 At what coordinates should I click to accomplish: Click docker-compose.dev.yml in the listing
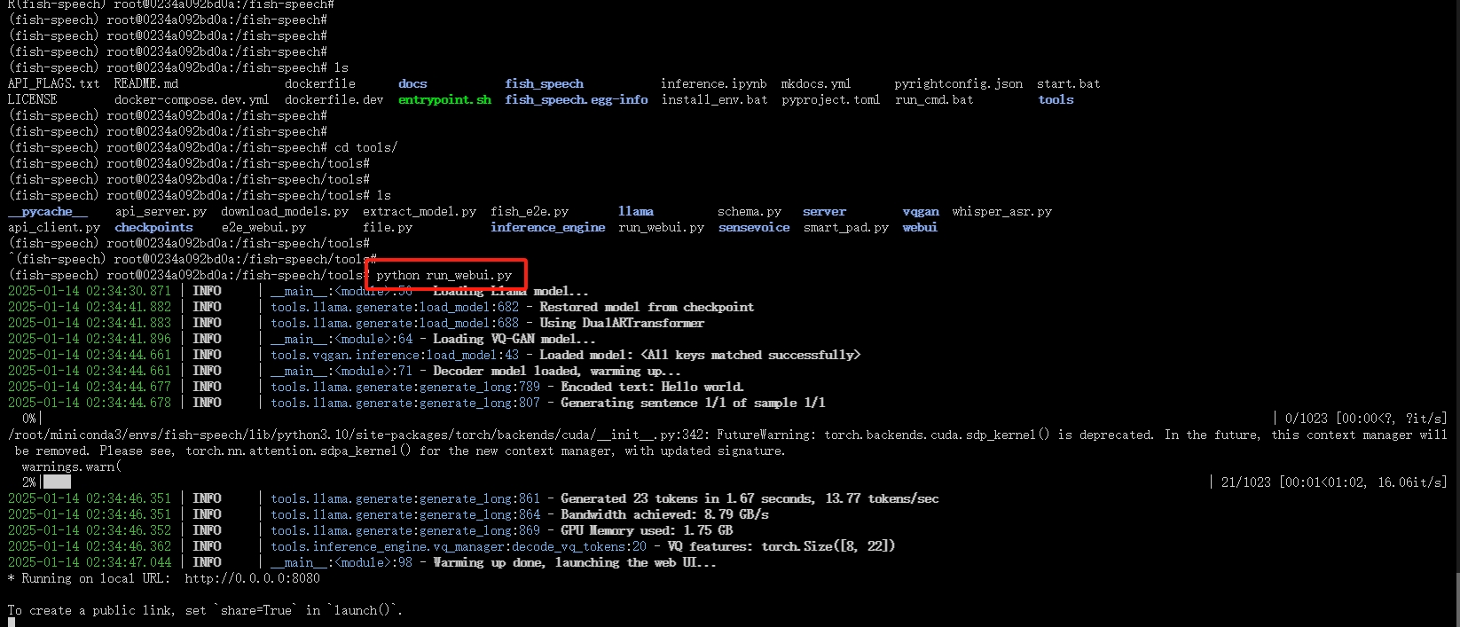click(192, 99)
